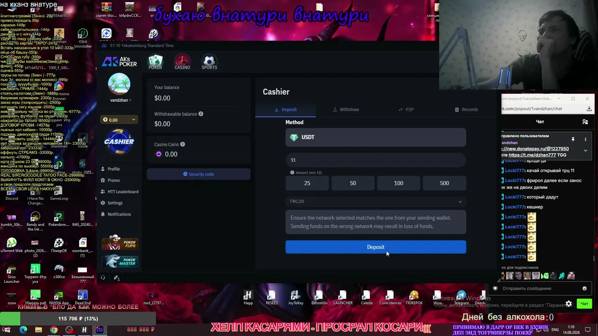
Task: Switch to the P2P tab
Action: (406, 110)
